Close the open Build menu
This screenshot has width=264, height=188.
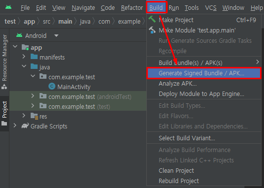[x=156, y=8]
